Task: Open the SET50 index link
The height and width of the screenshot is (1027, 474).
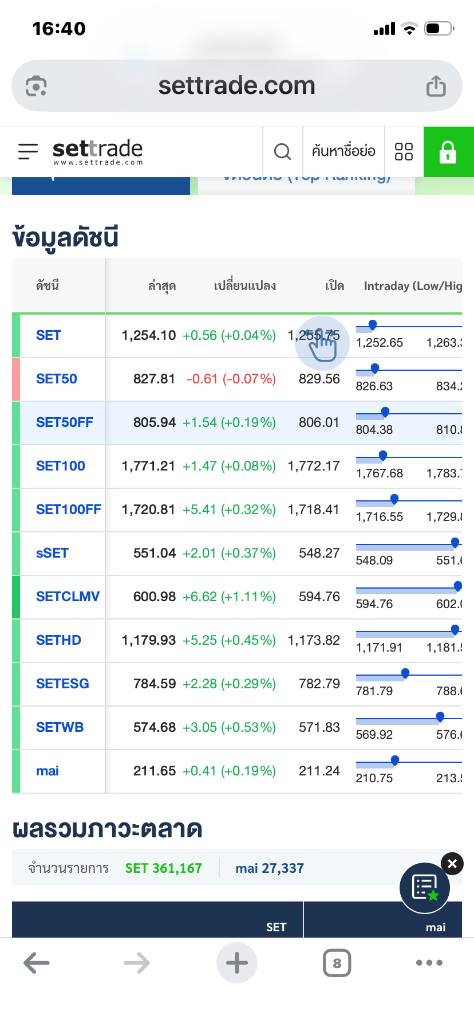Action: [56, 379]
